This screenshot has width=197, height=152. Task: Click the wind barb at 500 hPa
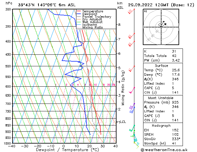(132, 68)
